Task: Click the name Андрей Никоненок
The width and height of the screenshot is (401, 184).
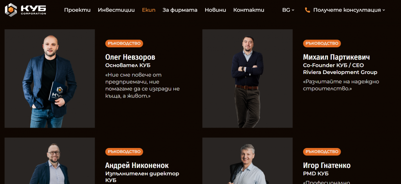Action: tap(137, 165)
